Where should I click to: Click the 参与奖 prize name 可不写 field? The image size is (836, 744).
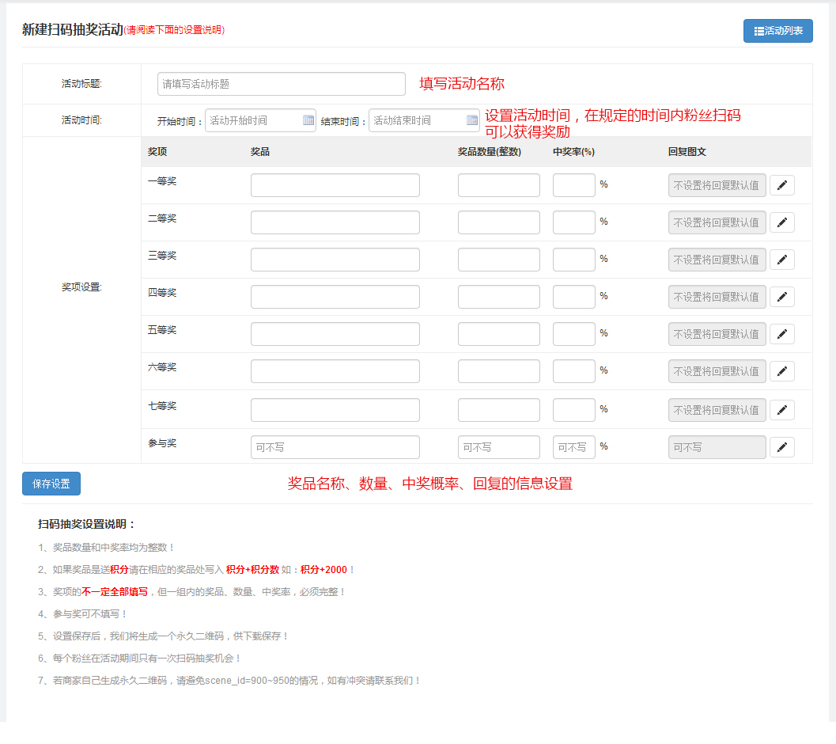[x=335, y=447]
